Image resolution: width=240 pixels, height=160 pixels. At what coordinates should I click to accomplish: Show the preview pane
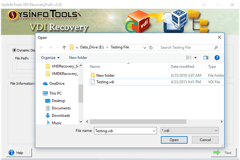pyautogui.click(x=206, y=58)
